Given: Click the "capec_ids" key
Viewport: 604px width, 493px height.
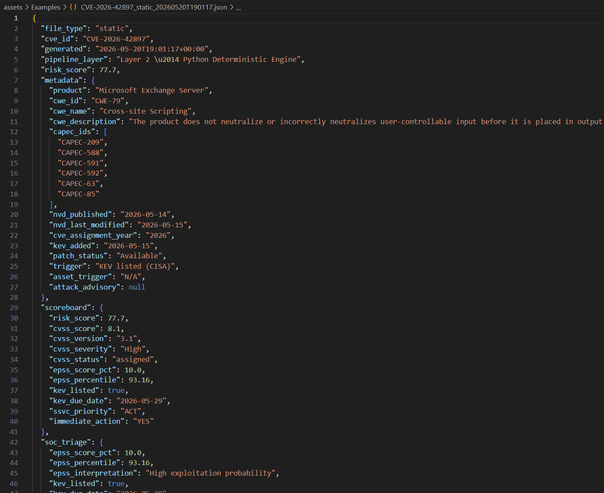Looking at the screenshot, I should (72, 132).
